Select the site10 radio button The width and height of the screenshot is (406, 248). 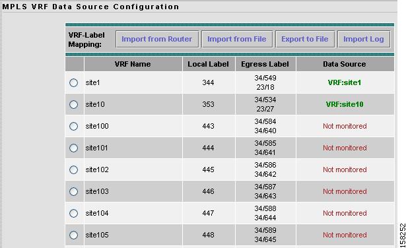pyautogui.click(x=73, y=104)
